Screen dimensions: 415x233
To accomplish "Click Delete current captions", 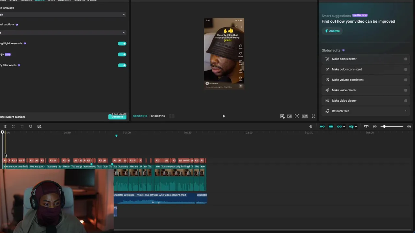I will coord(13,117).
